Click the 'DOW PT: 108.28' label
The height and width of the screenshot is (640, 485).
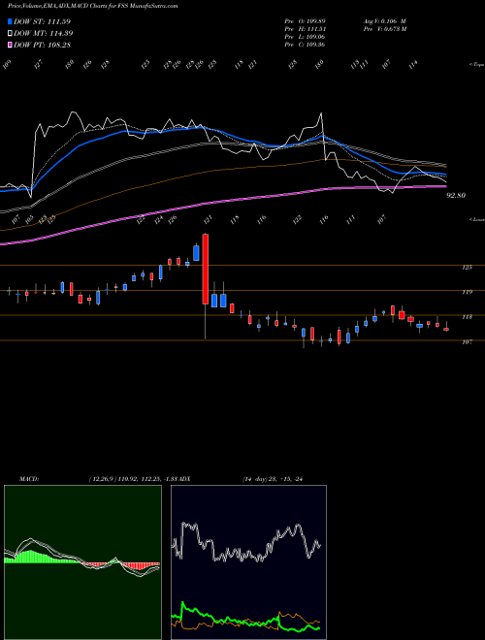[x=43, y=45]
